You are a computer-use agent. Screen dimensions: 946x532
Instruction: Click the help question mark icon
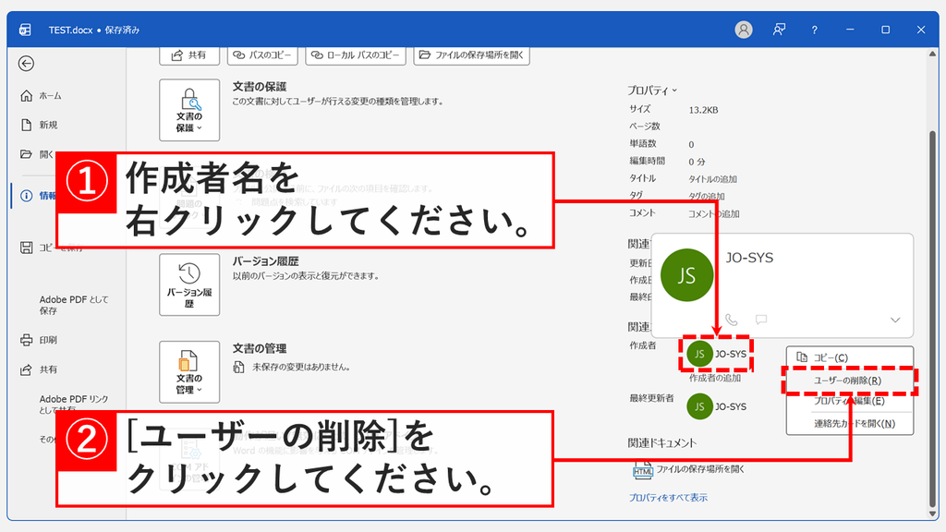click(x=815, y=30)
